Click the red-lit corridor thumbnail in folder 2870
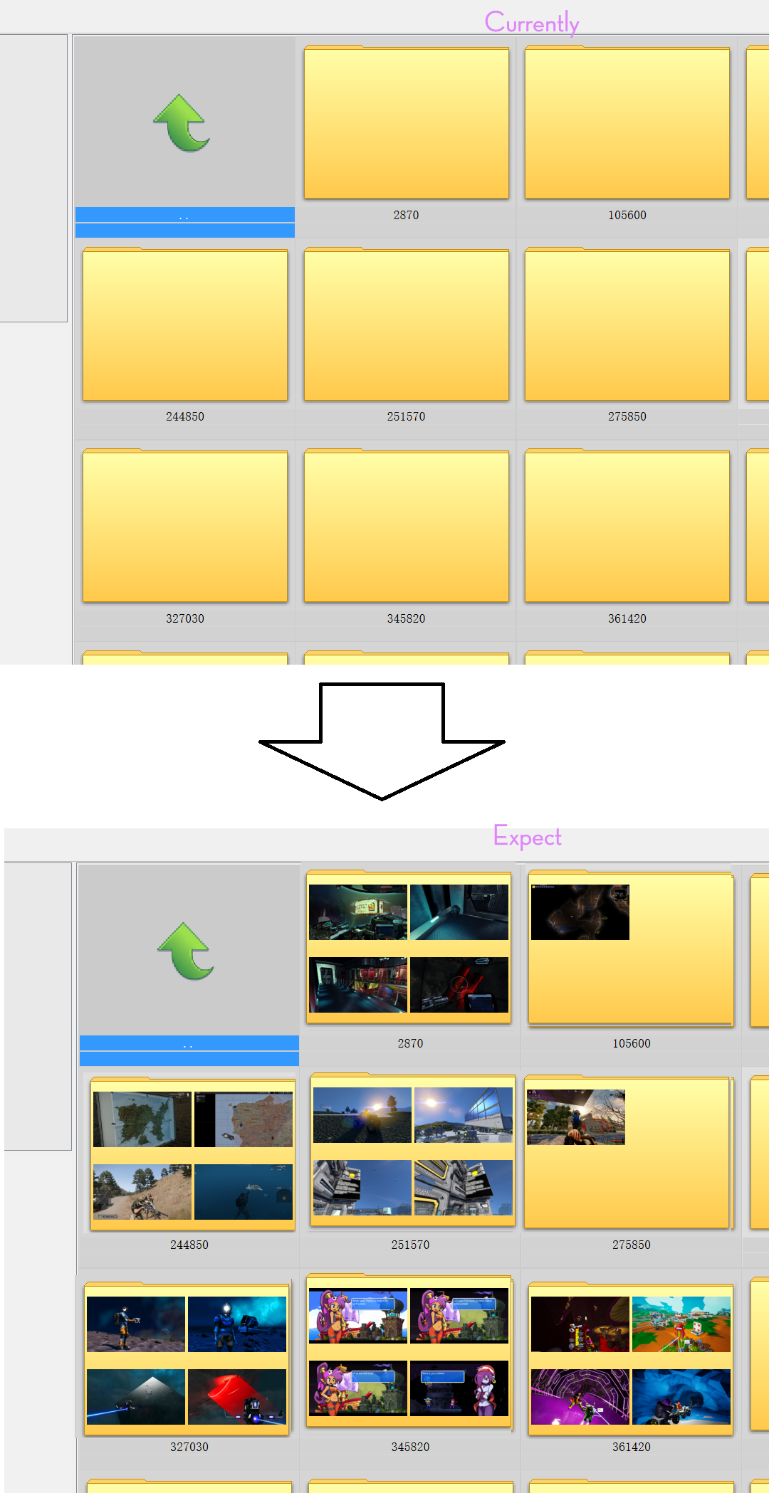Screen dimensions: 769x1493 click(x=358, y=985)
